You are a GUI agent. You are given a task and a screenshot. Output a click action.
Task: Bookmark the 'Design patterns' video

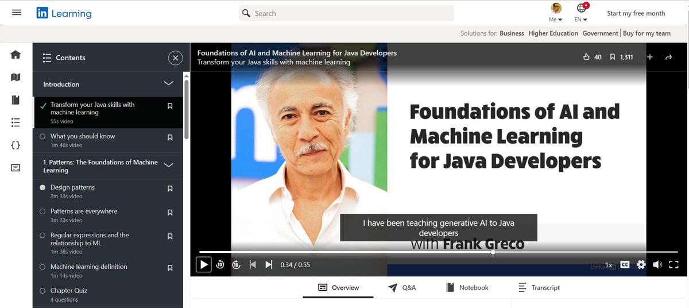click(170, 188)
